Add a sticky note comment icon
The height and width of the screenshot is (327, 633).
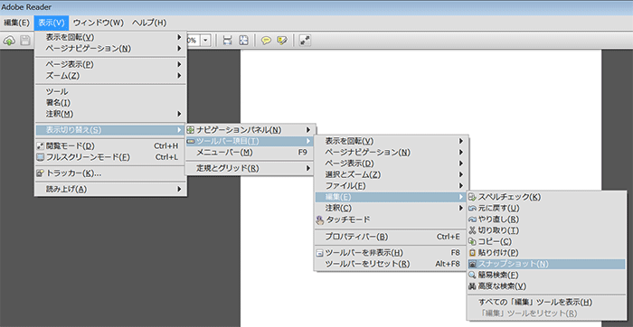266,41
